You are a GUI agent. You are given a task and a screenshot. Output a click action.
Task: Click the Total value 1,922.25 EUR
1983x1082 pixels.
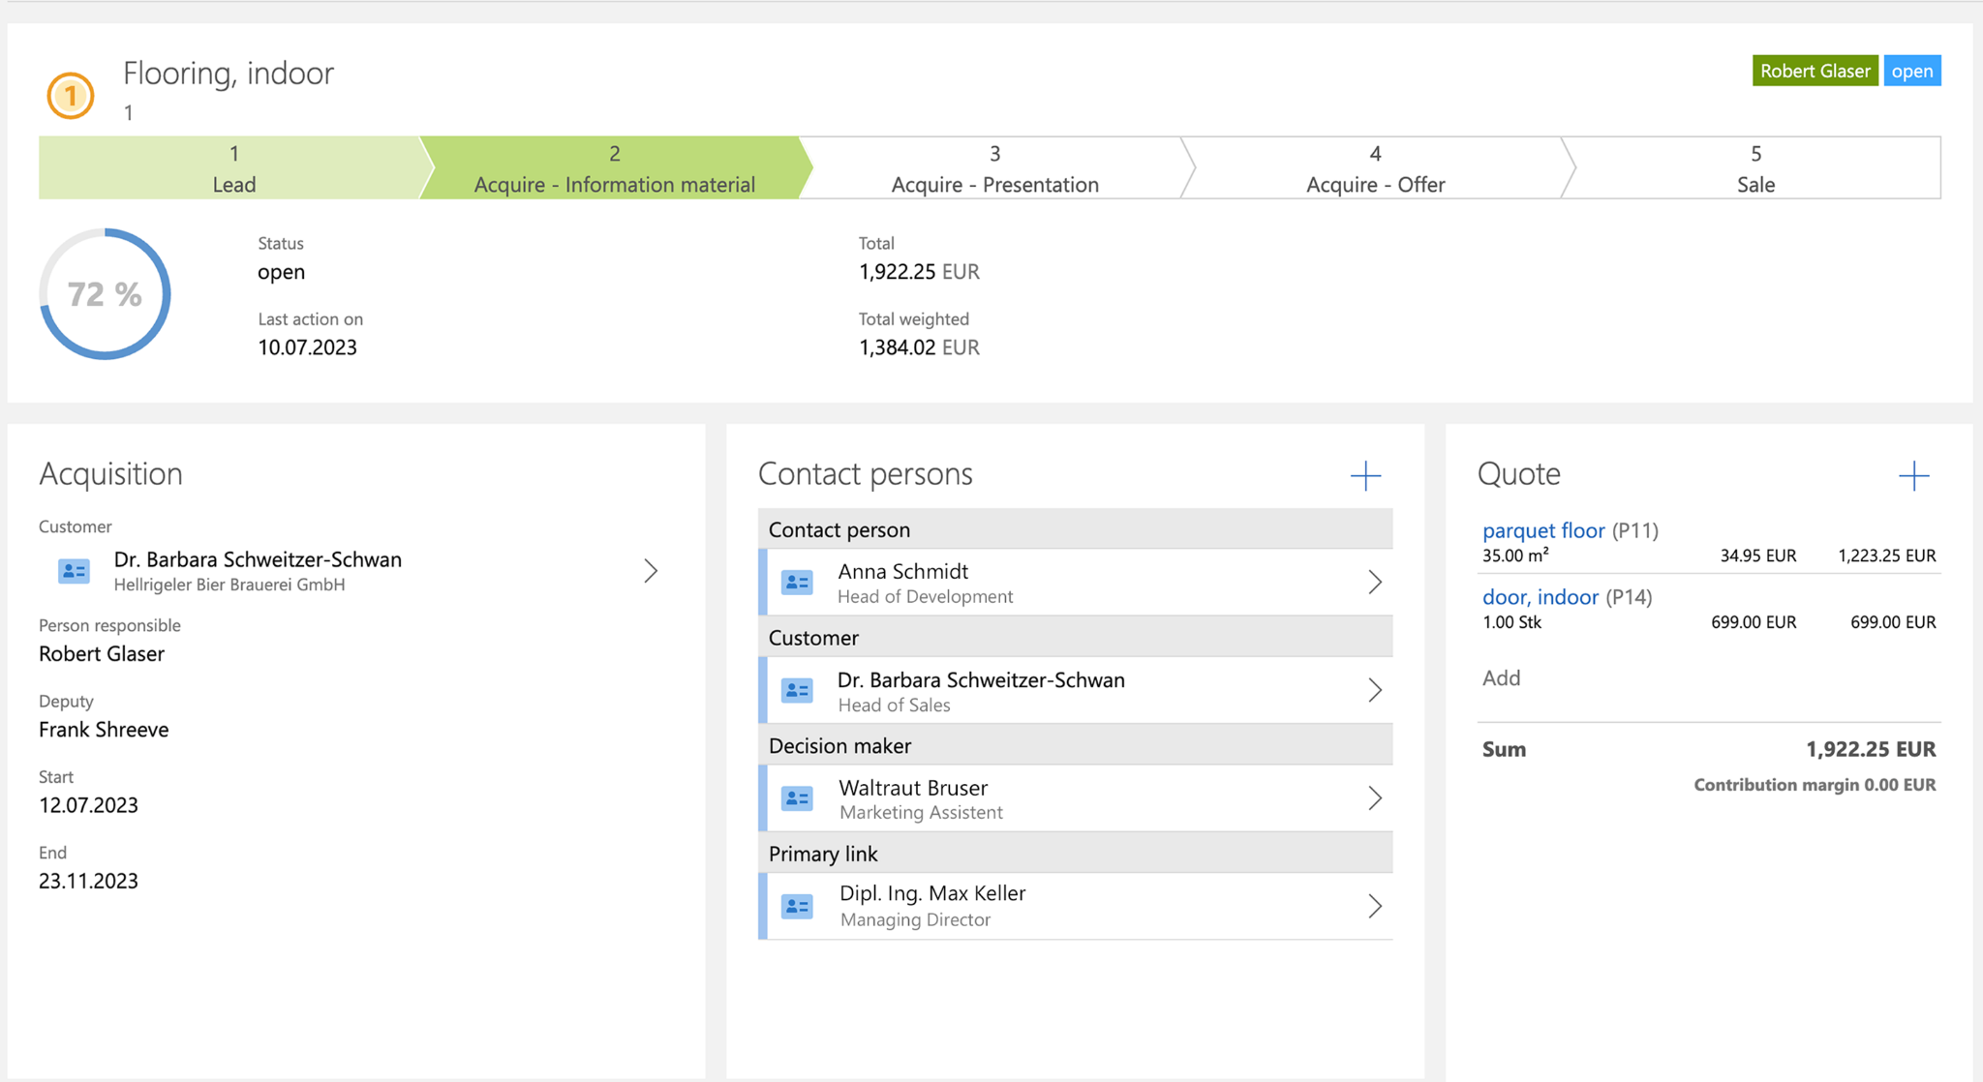click(x=919, y=272)
